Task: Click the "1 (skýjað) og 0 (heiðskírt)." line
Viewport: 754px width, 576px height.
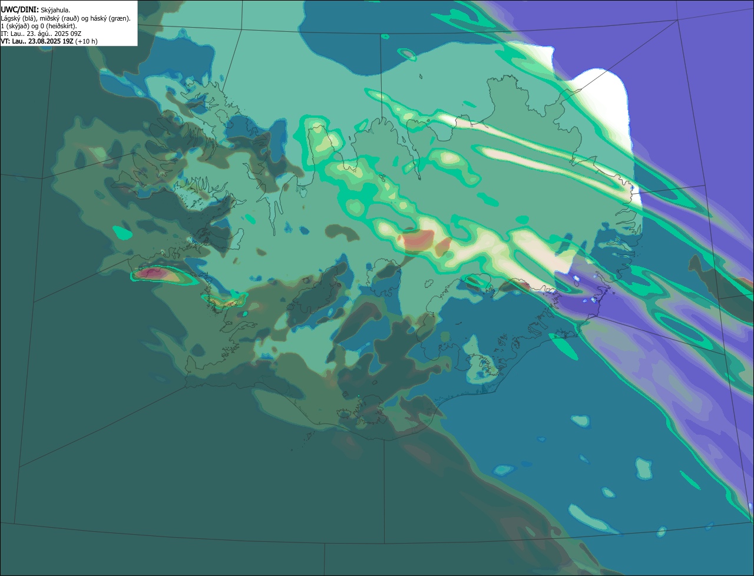Action: point(39,26)
